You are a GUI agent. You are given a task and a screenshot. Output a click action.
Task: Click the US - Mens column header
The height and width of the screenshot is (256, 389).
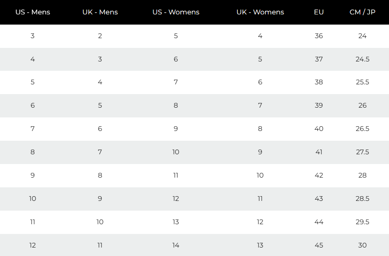click(x=33, y=12)
